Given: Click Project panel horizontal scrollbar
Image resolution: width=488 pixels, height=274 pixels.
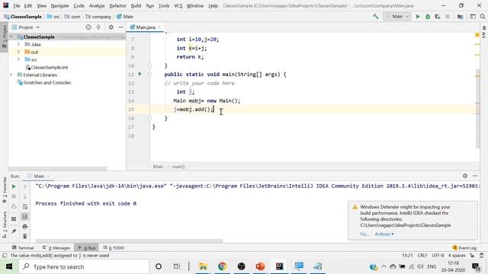Looking at the screenshot, I should (58, 168).
